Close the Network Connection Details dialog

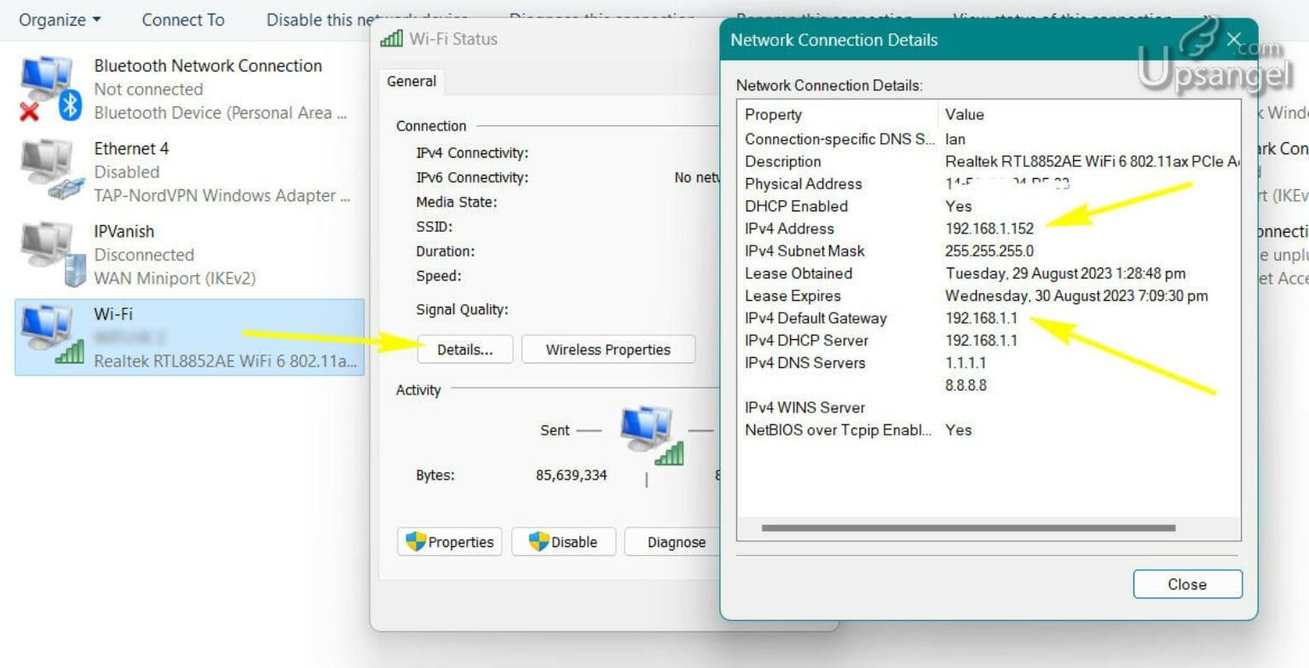1187,584
